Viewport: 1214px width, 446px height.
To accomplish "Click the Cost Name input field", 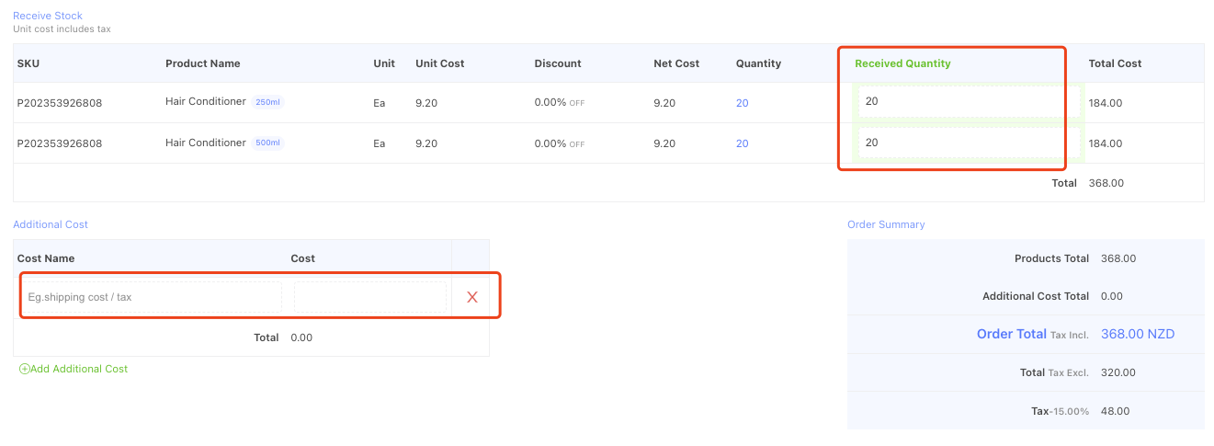I will (x=153, y=297).
